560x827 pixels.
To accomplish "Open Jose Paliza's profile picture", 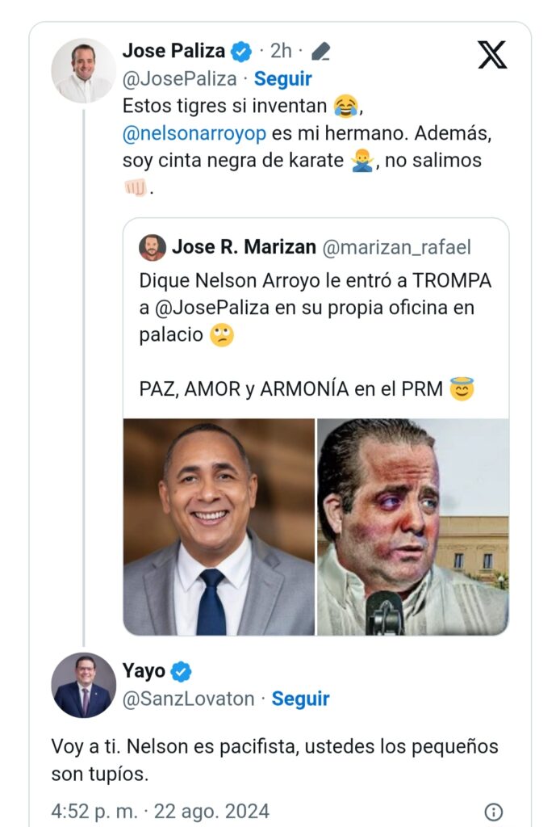I will point(84,70).
